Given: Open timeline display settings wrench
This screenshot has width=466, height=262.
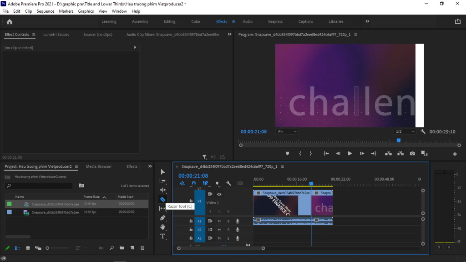Looking at the screenshot, I should tap(228, 183).
